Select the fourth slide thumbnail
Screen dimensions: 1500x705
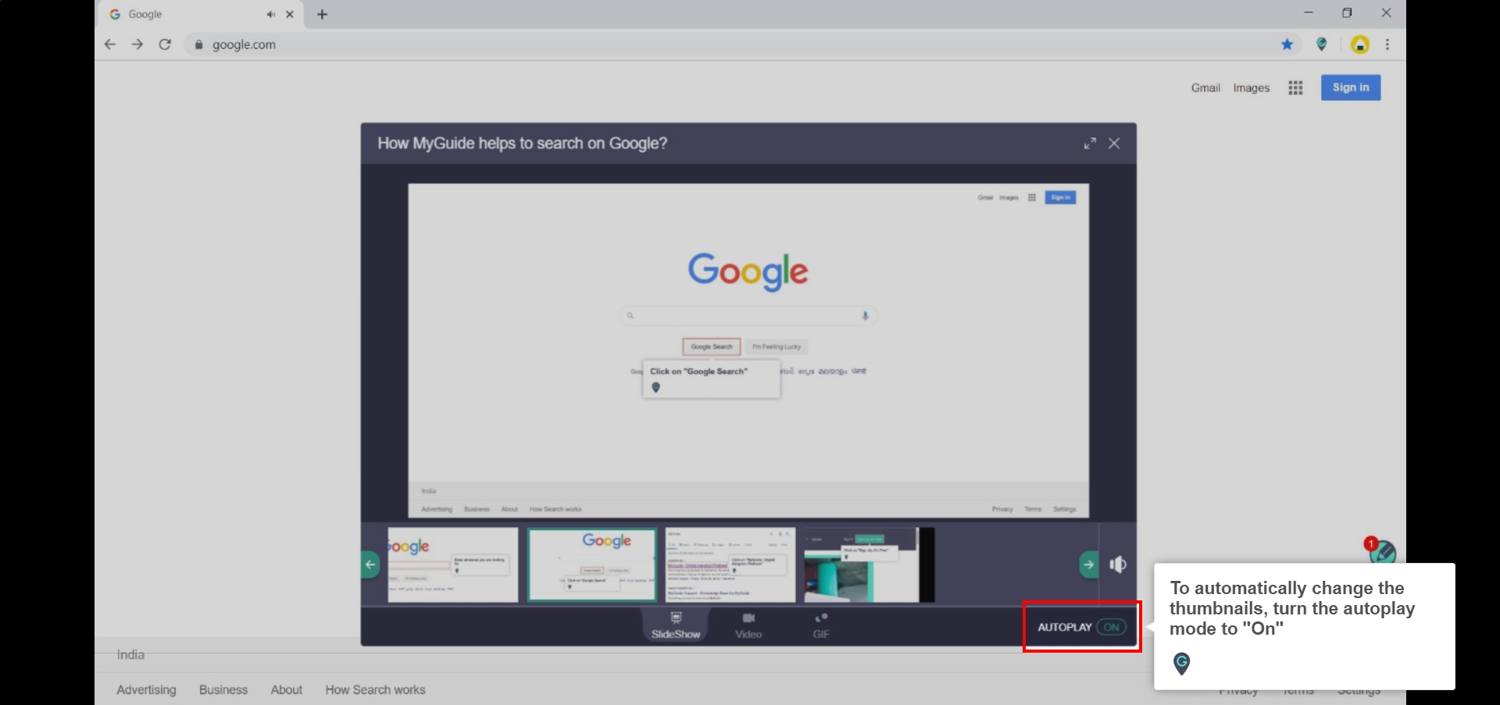click(869, 564)
